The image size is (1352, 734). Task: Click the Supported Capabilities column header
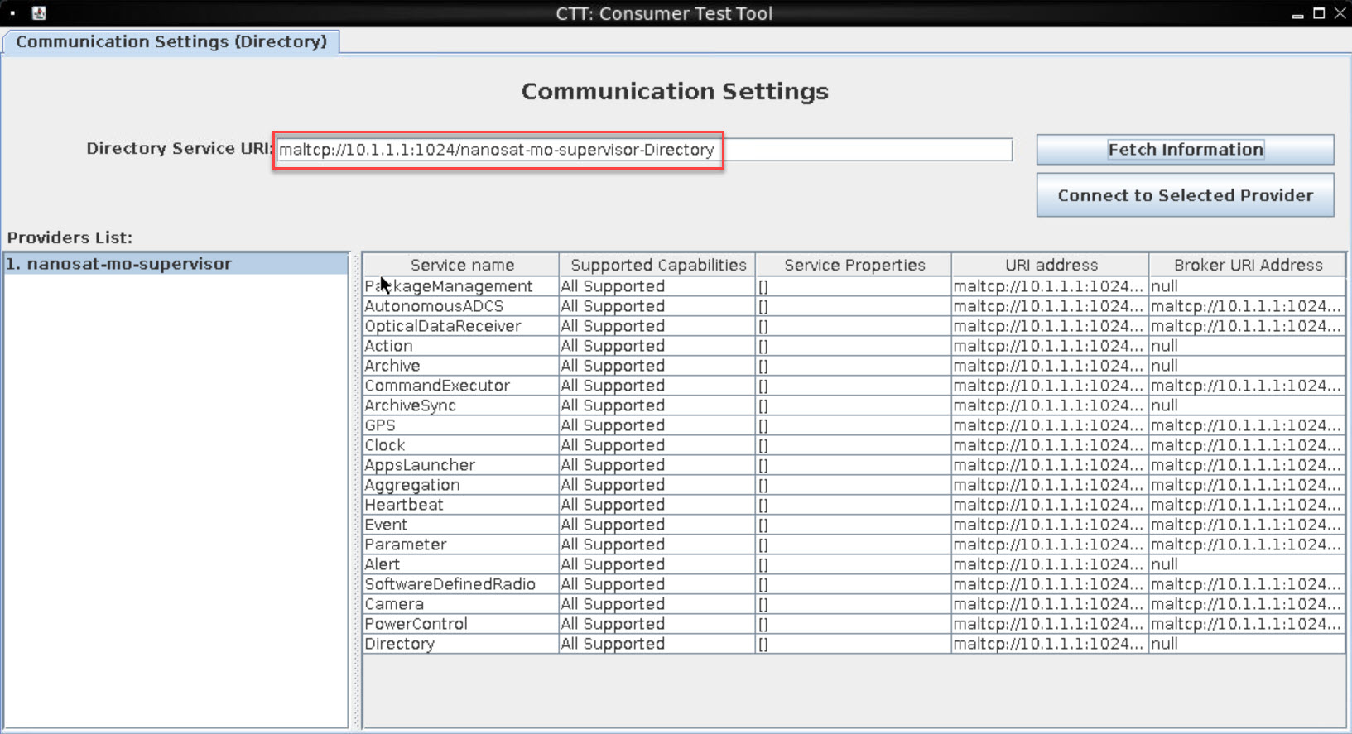(657, 265)
